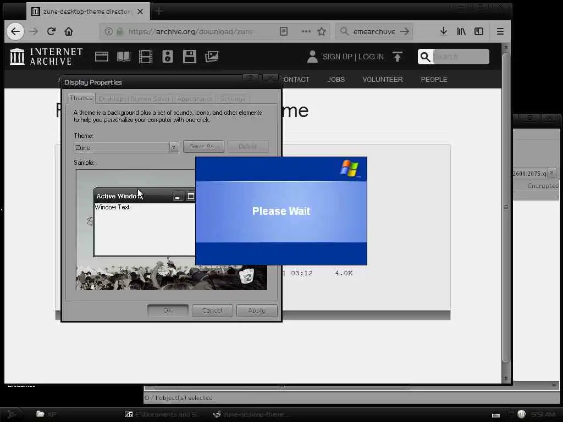Switch to Settings tab in Display Properties
This screenshot has width=563, height=422.
[233, 99]
